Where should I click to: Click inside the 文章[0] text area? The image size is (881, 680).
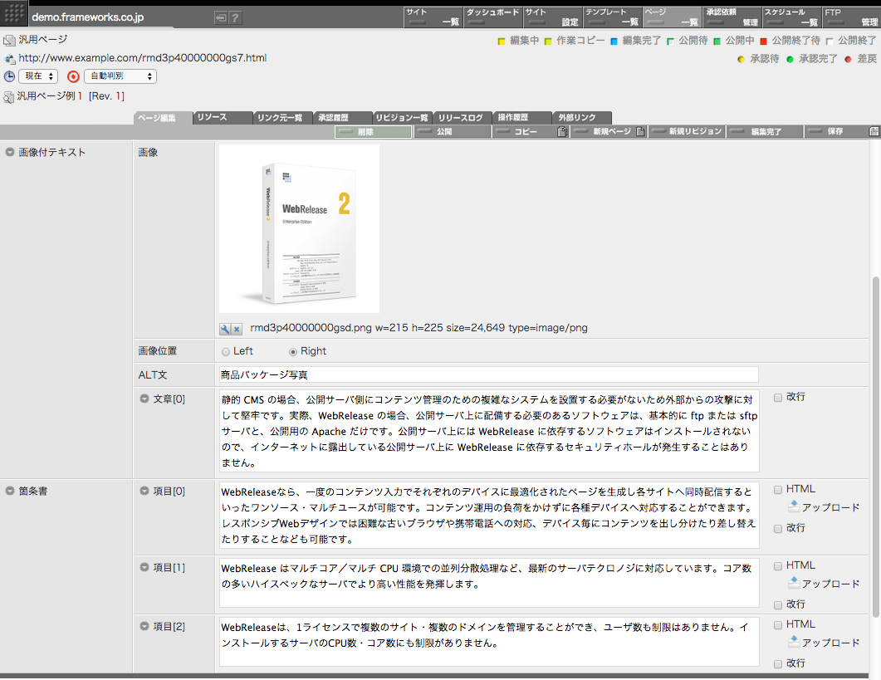[489, 431]
